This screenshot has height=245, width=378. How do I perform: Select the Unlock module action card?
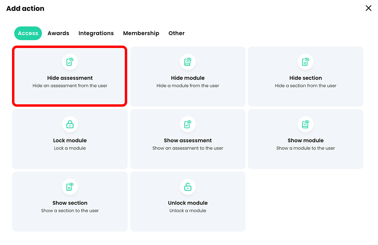click(x=188, y=201)
